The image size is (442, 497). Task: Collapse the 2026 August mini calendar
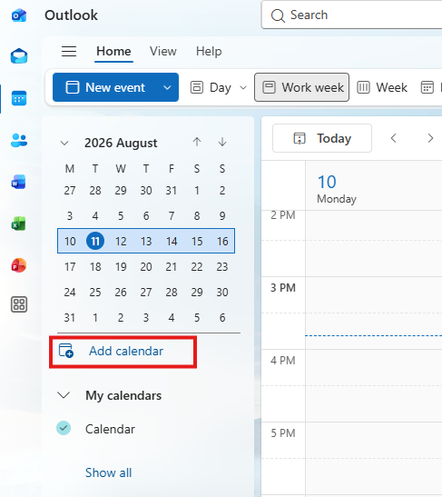click(64, 143)
